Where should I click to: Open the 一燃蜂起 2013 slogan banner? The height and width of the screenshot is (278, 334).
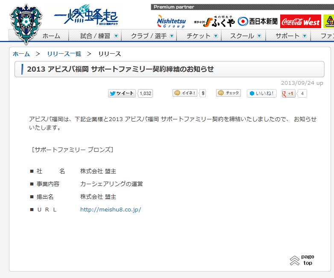point(86,16)
